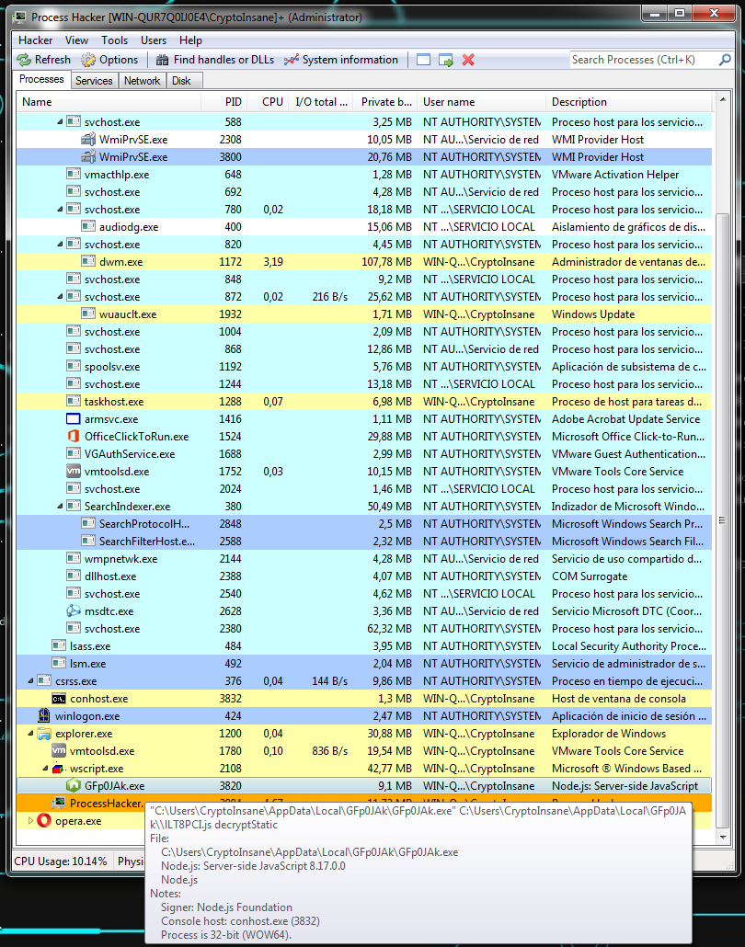This screenshot has height=947, width=745.
Task: Click the search magnifier icon
Action: coord(725,59)
